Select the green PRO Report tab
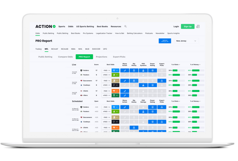Image resolution: width=238 pixels, height=161 pixels. (x=84, y=57)
